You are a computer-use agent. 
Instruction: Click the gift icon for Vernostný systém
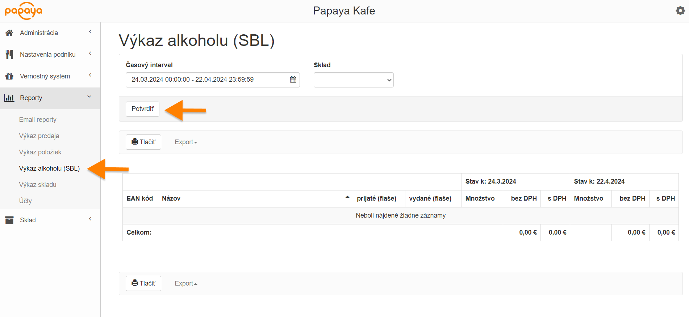tap(9, 76)
